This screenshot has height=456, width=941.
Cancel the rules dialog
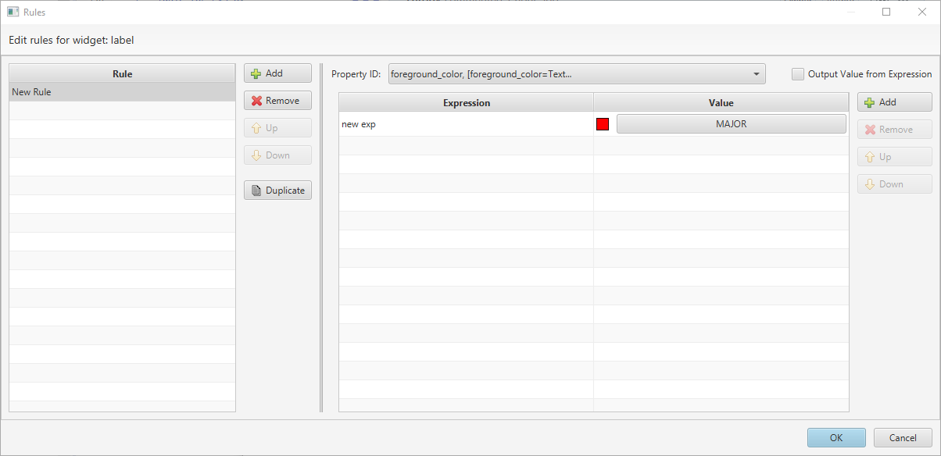pos(903,437)
